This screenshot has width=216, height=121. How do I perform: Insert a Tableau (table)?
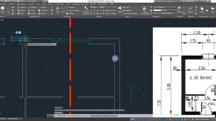(x=70, y=13)
